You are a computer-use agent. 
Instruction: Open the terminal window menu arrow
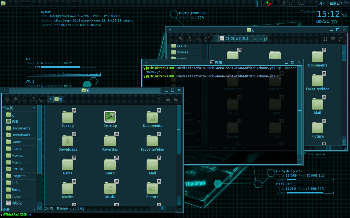pyautogui.click(x=146, y=62)
